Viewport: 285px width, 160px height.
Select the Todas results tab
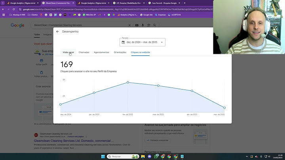click(37, 34)
